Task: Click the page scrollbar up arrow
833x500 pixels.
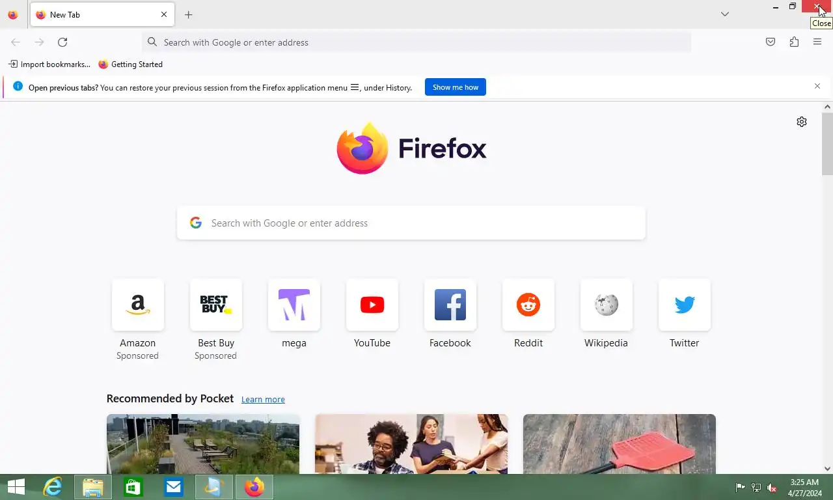Action: coord(827,107)
